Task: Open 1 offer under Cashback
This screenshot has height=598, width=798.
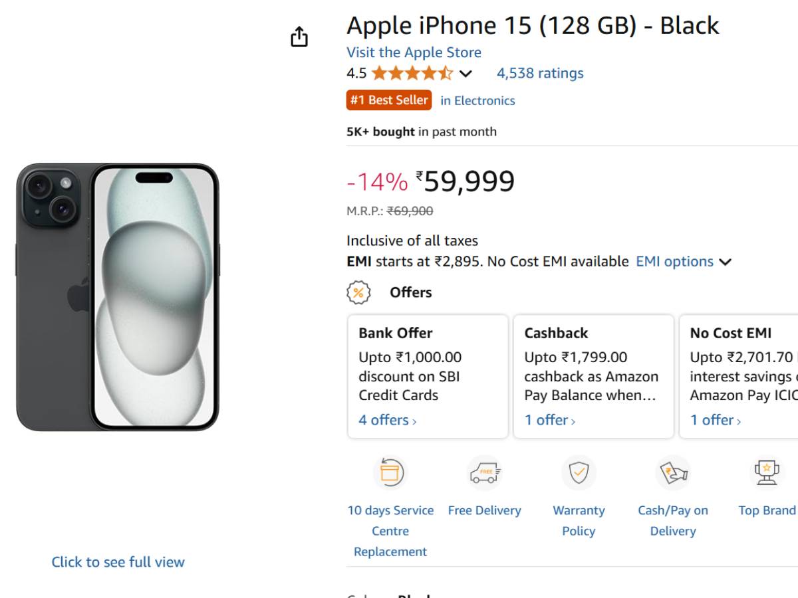Action: coord(549,420)
